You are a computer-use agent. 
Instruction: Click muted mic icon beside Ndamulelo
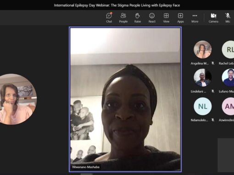coord(212,120)
